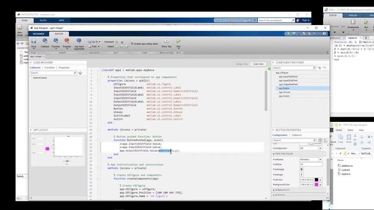Click the Button Properties search field

coord(295,141)
